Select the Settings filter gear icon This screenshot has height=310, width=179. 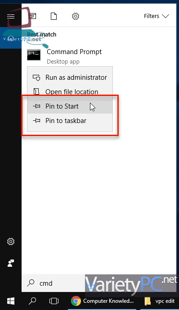[x=76, y=16]
